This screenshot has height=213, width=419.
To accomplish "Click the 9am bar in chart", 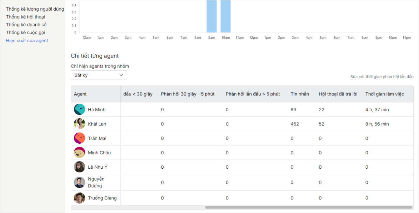I will coord(212,16).
